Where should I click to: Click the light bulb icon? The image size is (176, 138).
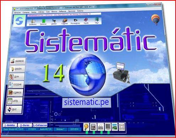[86, 127]
